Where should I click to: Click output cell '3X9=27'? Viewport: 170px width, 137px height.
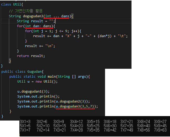(160, 122)
